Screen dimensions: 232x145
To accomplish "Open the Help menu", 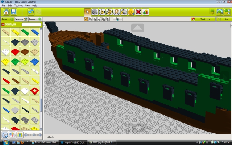I will click(x=34, y=5).
